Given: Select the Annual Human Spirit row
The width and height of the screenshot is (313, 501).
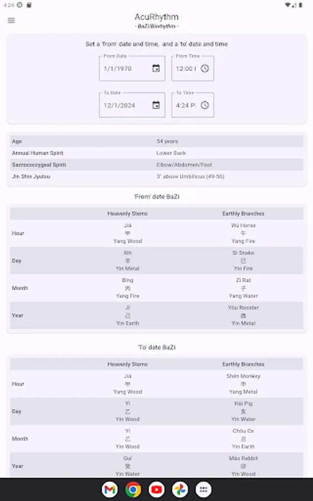Looking at the screenshot, I should pyautogui.click(x=156, y=153).
